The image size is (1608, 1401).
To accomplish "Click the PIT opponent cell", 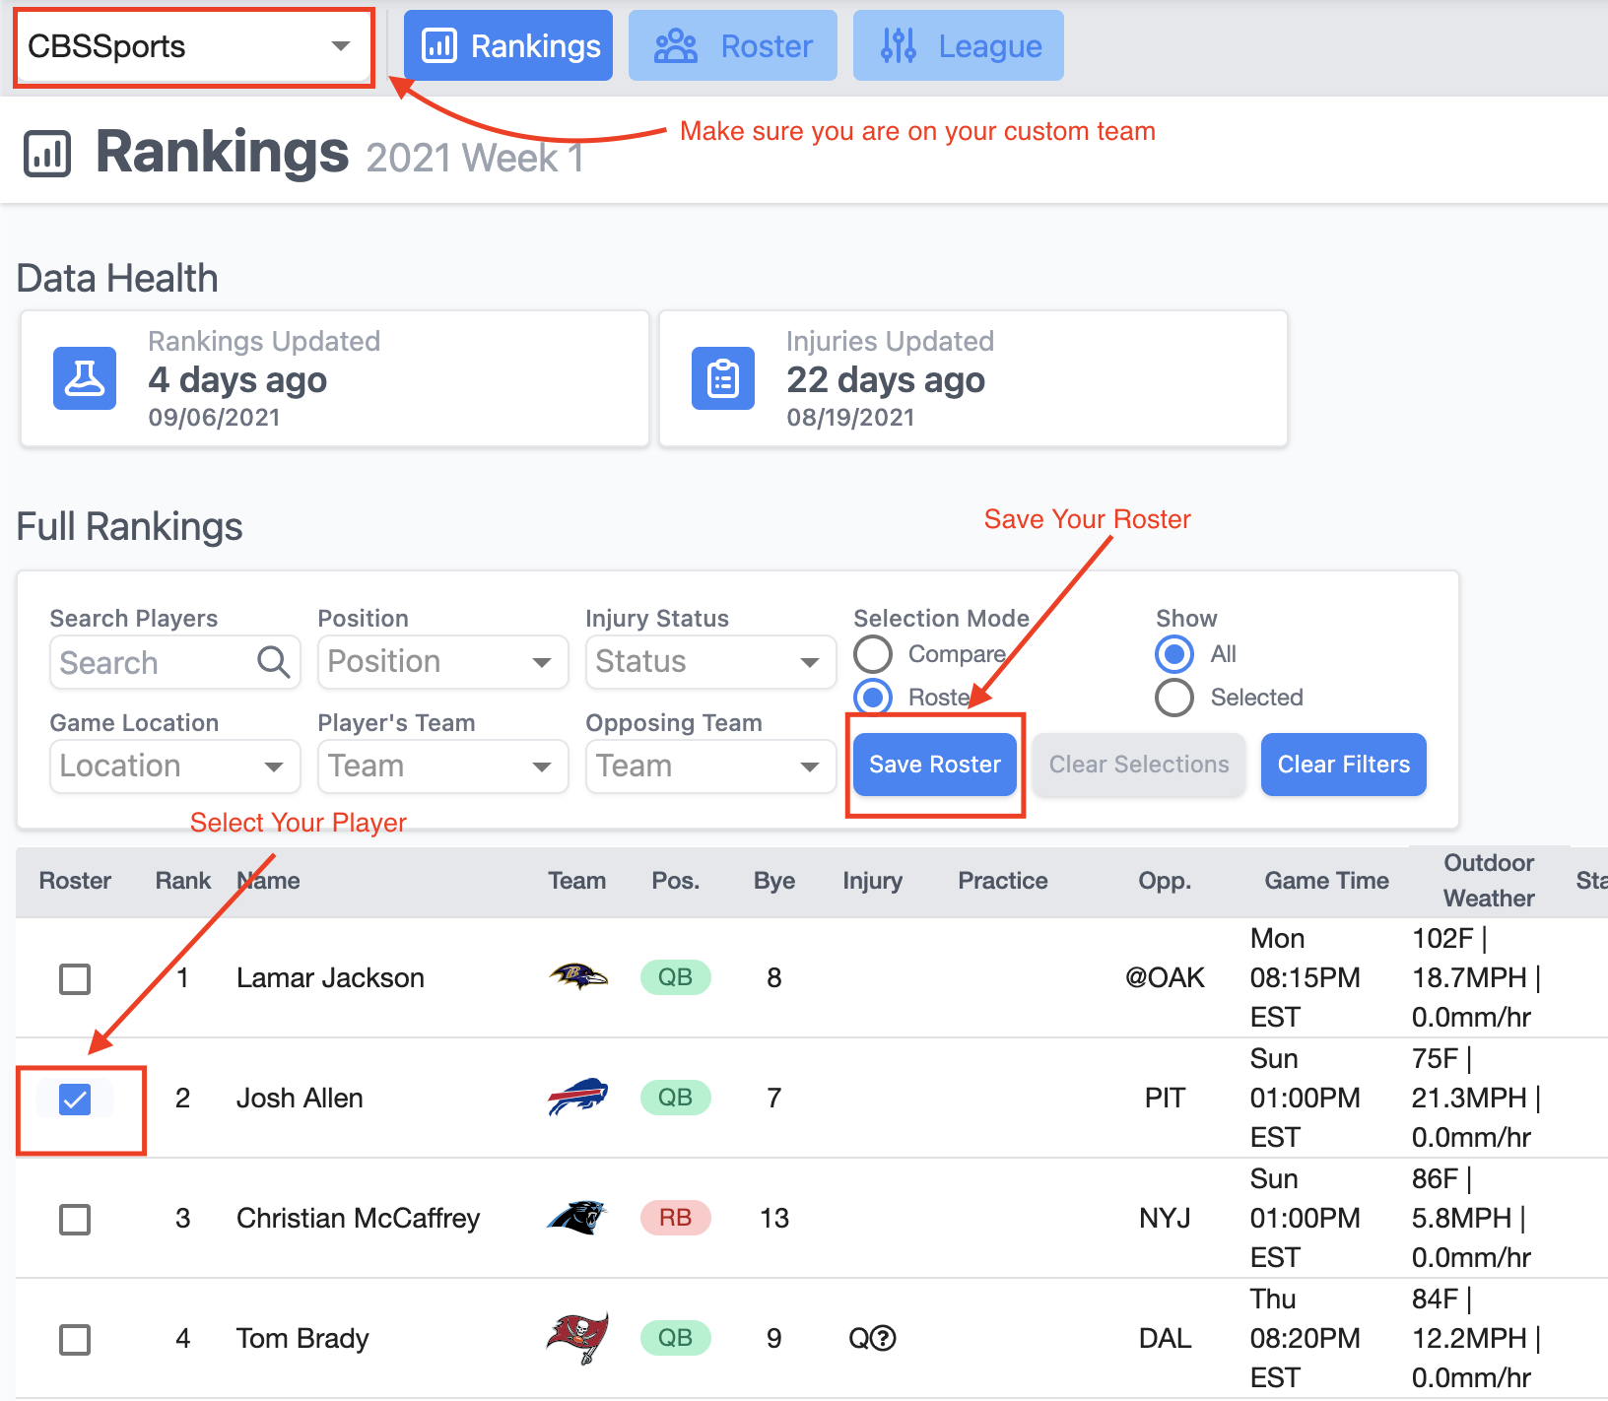I will pos(1165,1098).
